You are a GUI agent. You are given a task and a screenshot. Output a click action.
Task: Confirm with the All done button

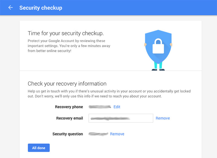39,148
